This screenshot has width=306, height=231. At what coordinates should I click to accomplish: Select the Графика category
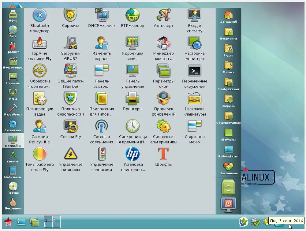pyautogui.click(x=13, y=47)
